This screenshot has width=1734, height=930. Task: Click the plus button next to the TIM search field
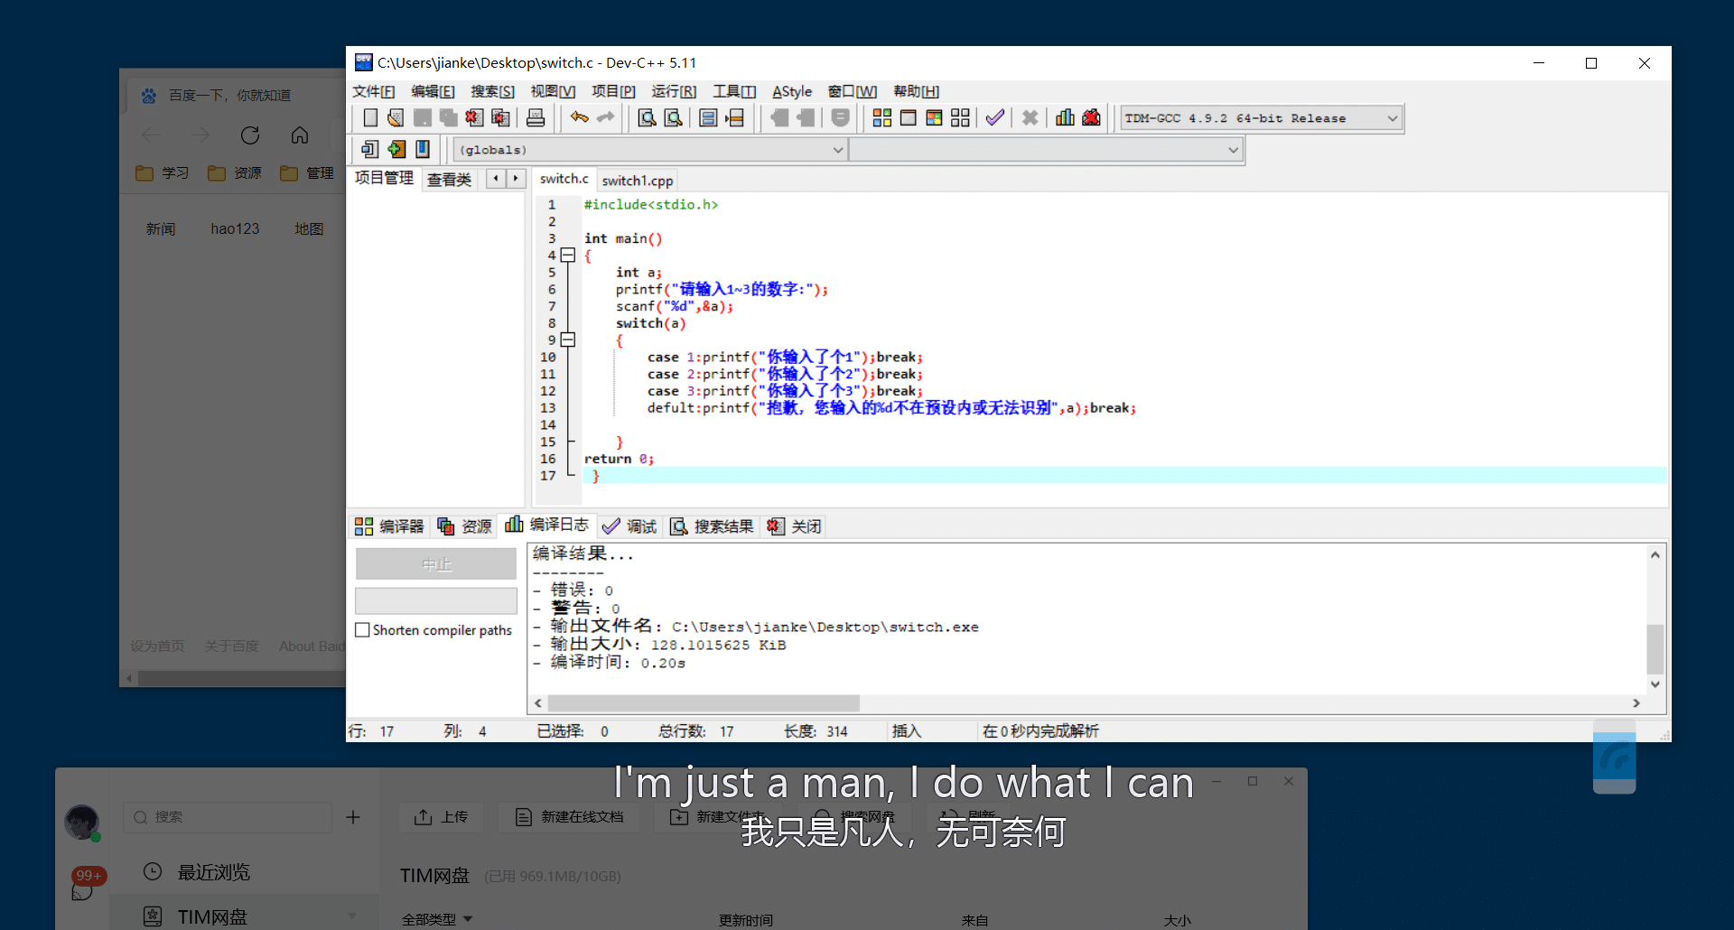353,817
